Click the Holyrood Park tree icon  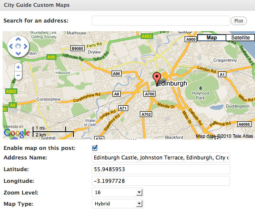tap(201, 88)
